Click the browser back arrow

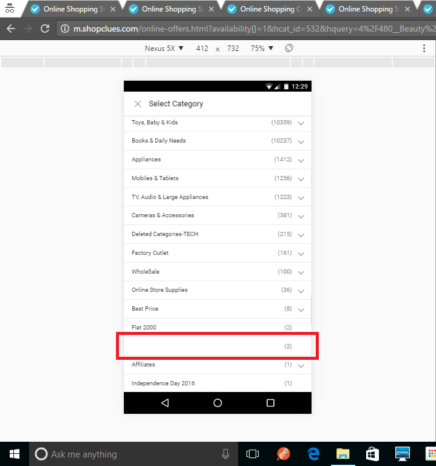(x=11, y=29)
